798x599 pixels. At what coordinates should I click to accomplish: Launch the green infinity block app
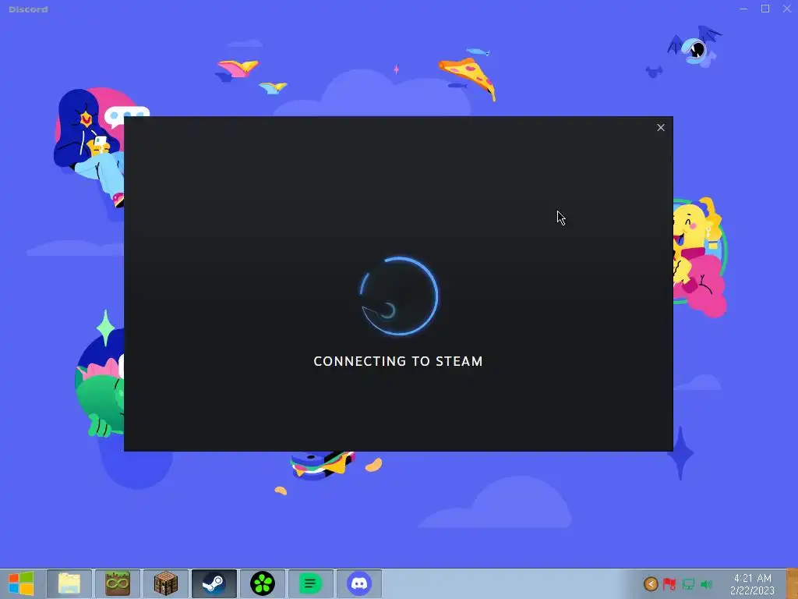(118, 583)
